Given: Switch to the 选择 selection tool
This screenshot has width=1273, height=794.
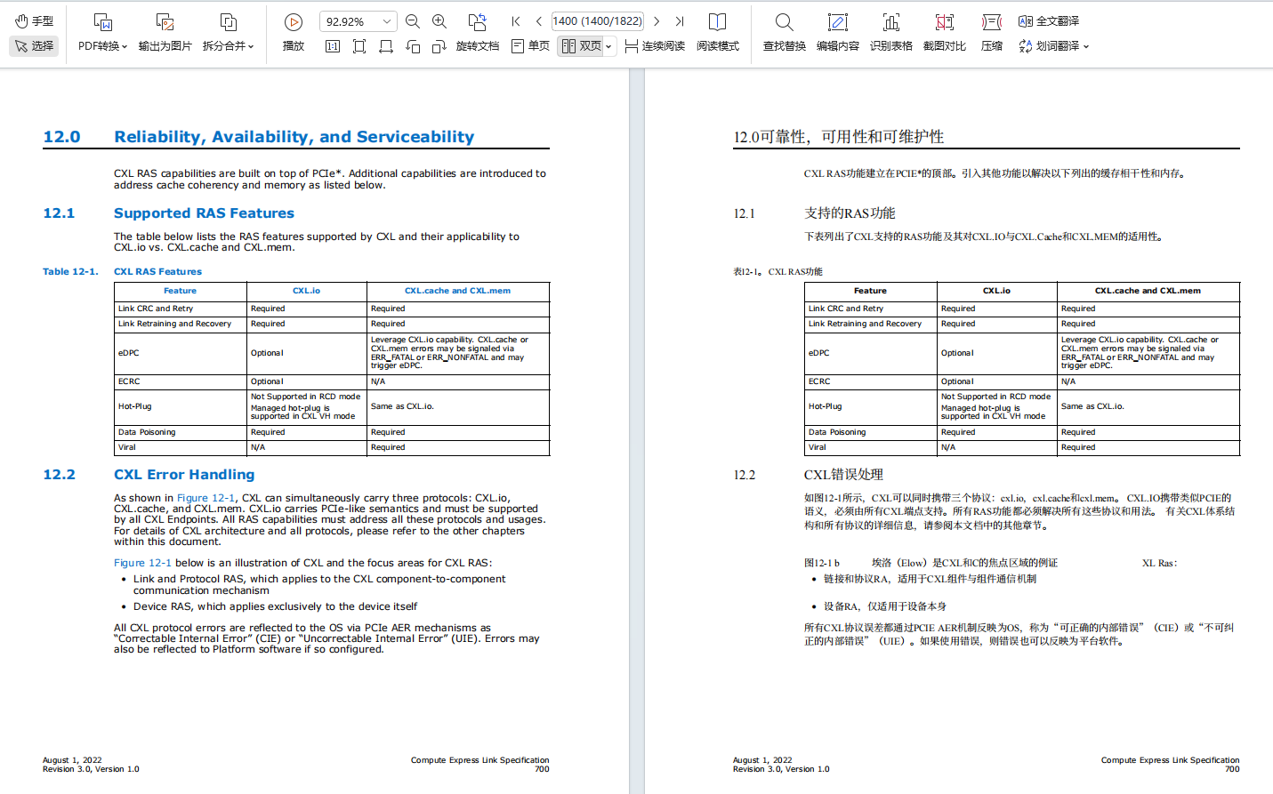Looking at the screenshot, I should [x=33, y=45].
